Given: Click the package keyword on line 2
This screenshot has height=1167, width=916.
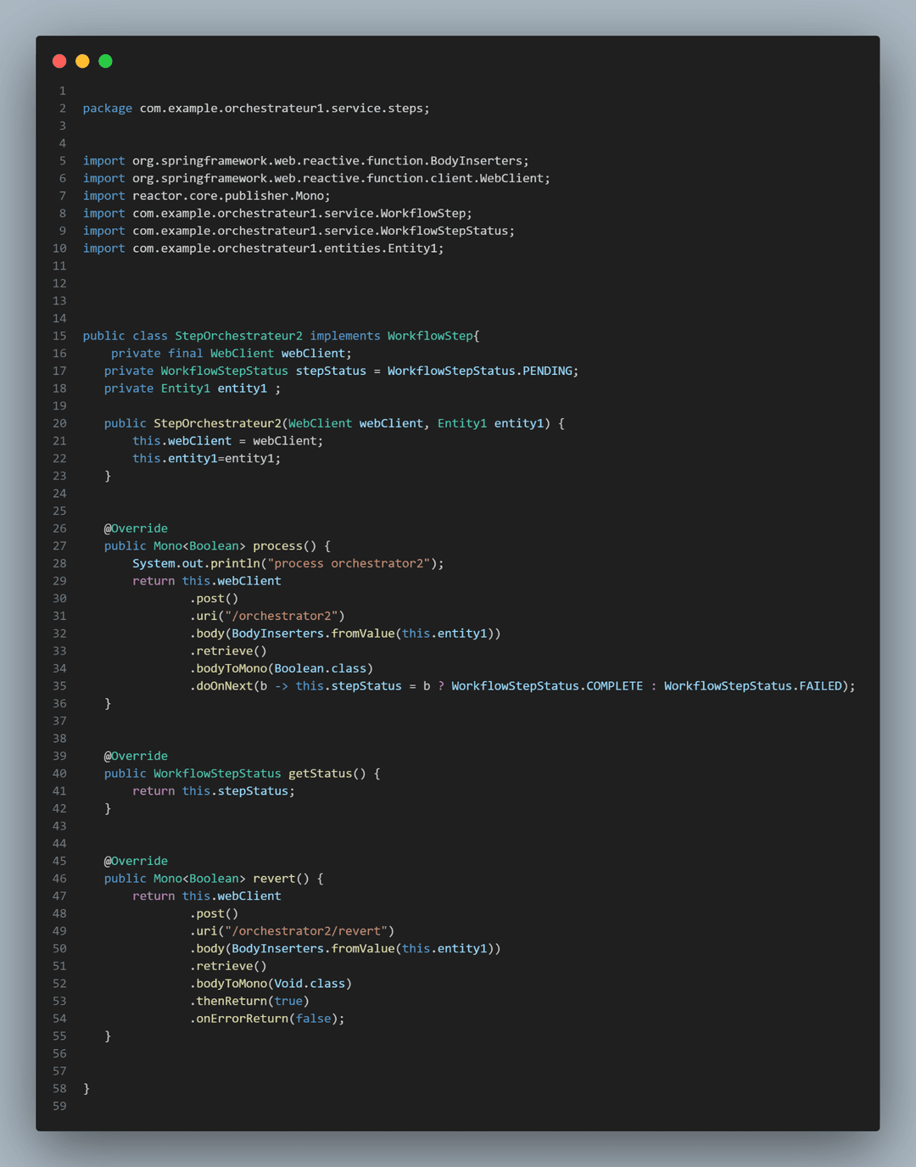Looking at the screenshot, I should [107, 109].
